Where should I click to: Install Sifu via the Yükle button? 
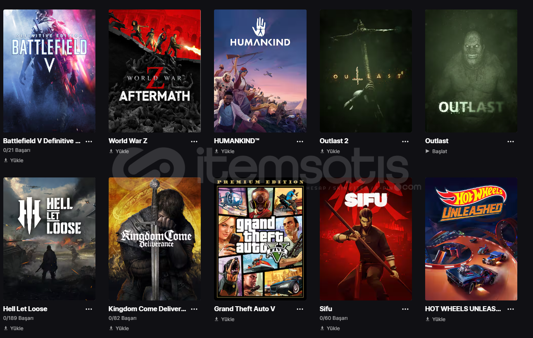330,329
